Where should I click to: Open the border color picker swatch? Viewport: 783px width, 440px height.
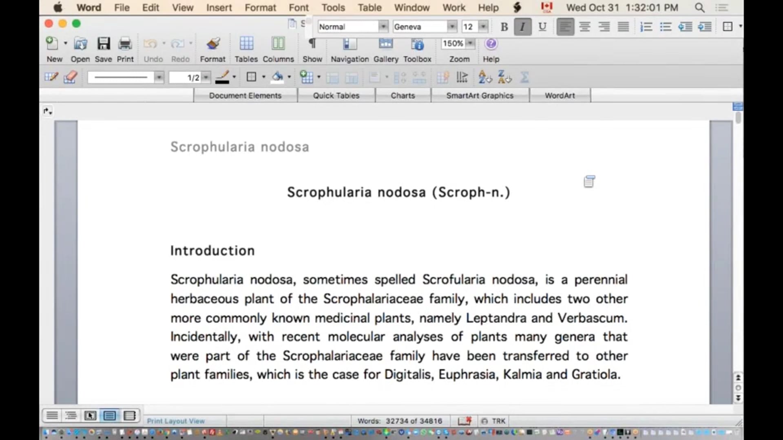point(222,77)
